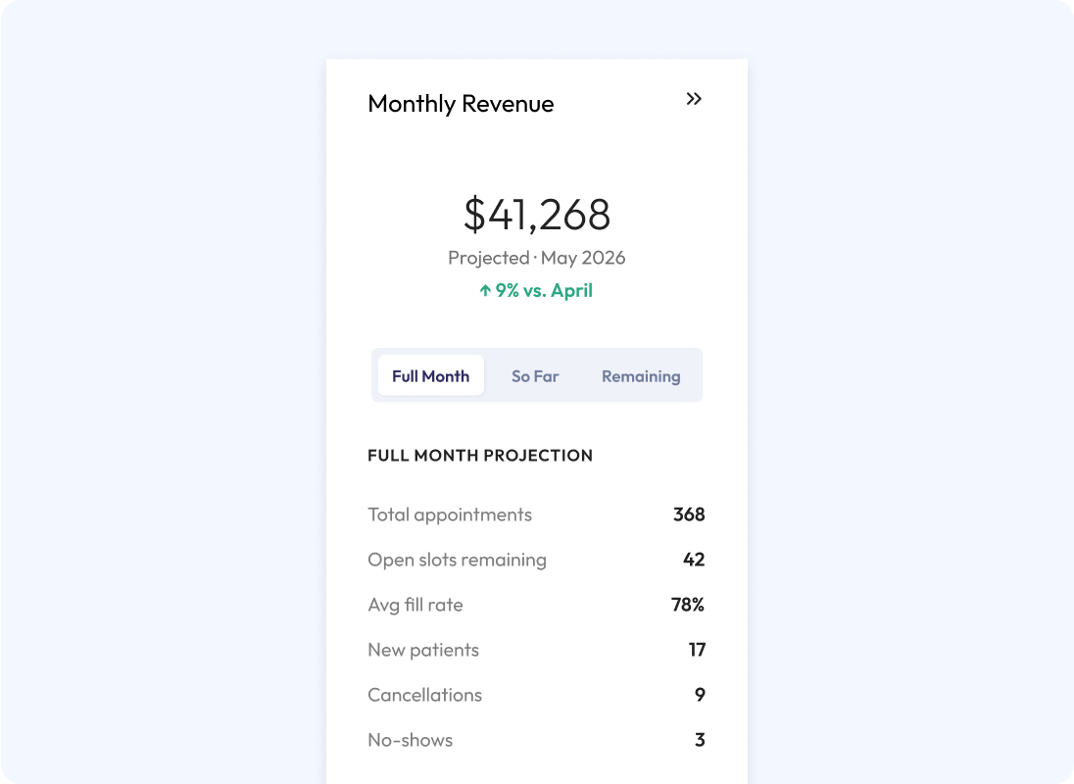Screen dimensions: 1074x784
Task: Click the 42 open slots value
Action: coord(694,560)
